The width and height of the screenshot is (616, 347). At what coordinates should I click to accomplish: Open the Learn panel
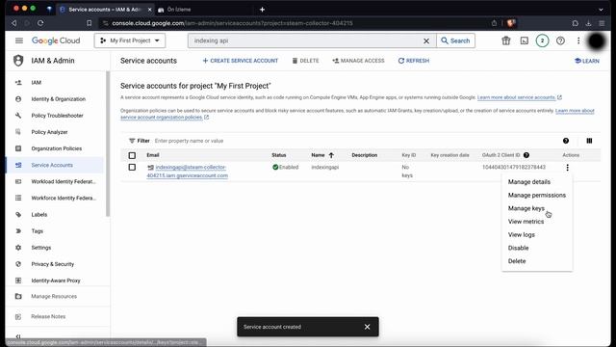point(587,61)
